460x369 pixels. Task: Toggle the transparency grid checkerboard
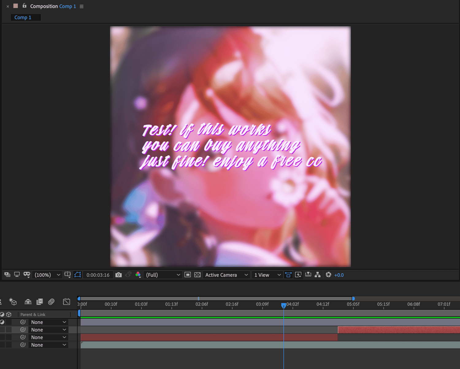point(197,275)
